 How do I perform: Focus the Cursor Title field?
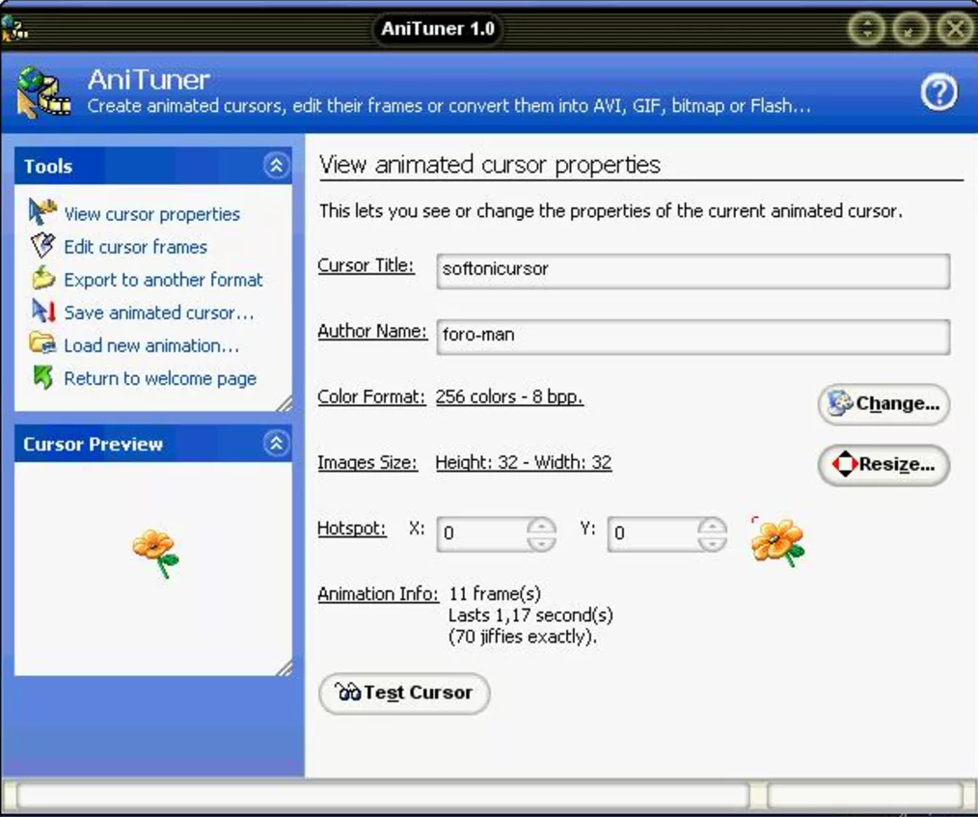693,271
